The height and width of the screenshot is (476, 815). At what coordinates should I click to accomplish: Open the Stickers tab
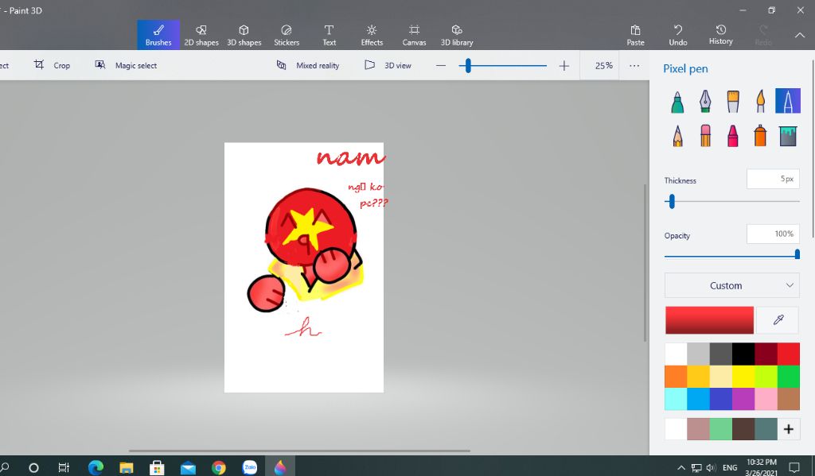pos(287,35)
